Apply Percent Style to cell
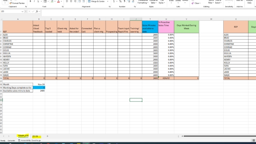 coord(120,1)
